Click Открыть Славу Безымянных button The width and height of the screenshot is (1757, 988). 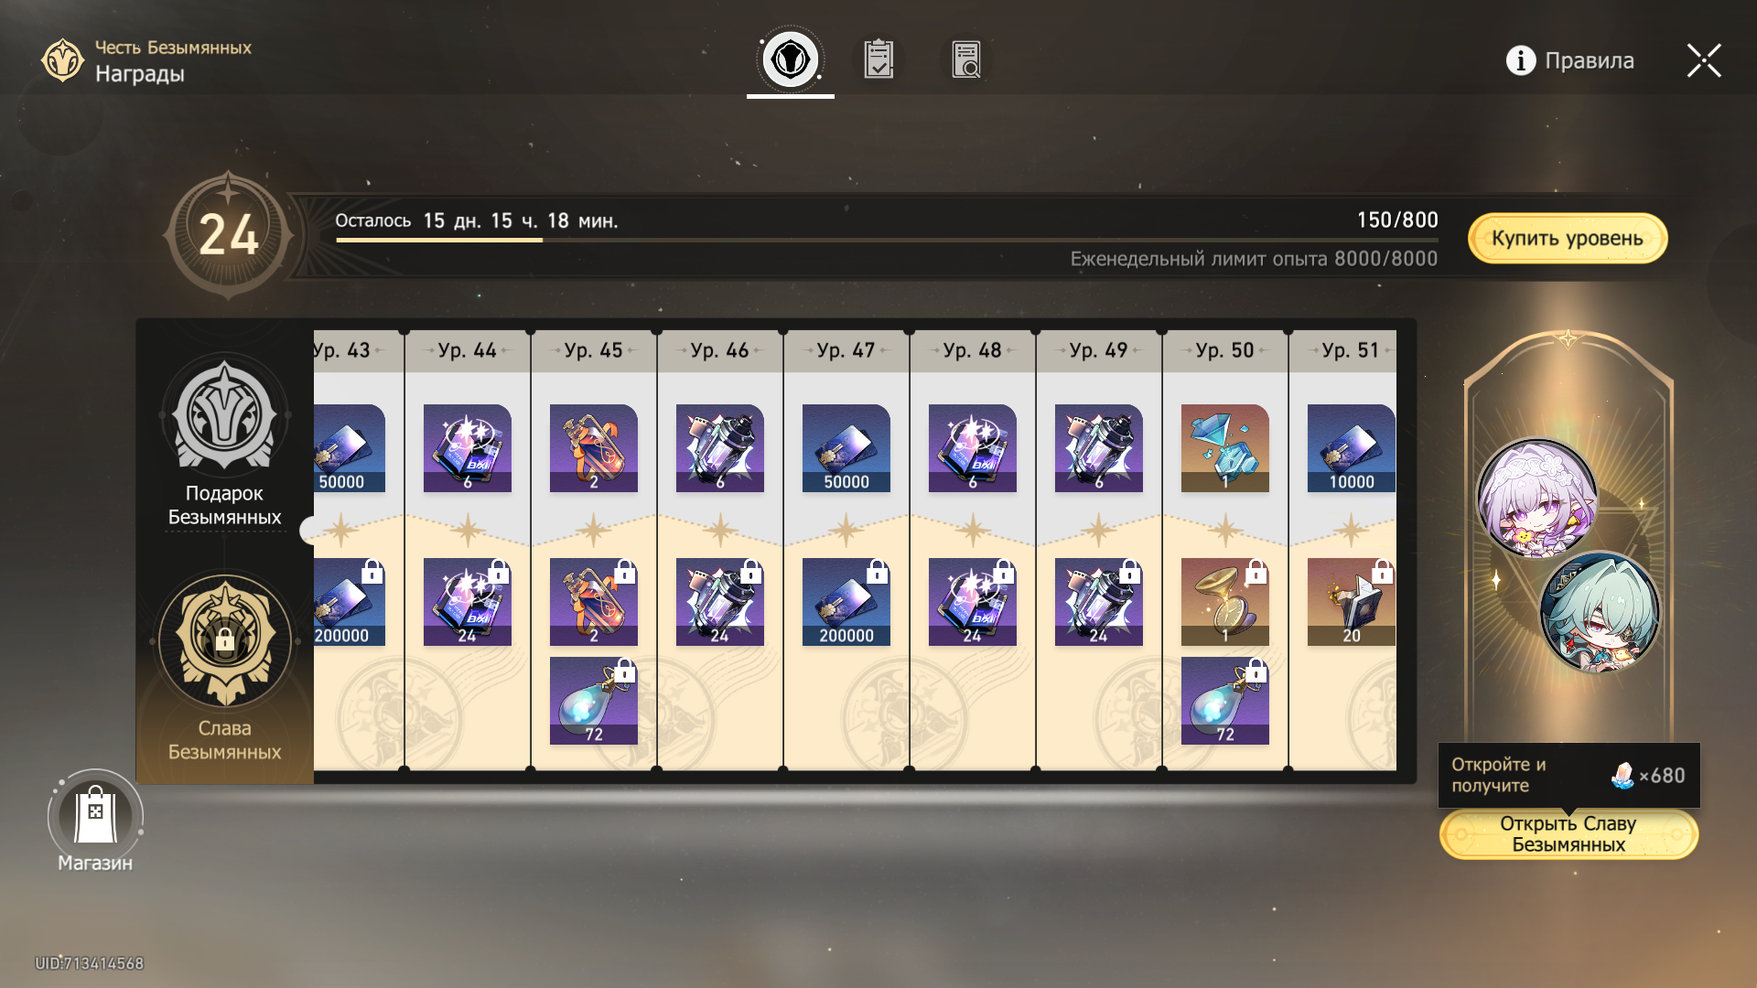coord(1568,833)
